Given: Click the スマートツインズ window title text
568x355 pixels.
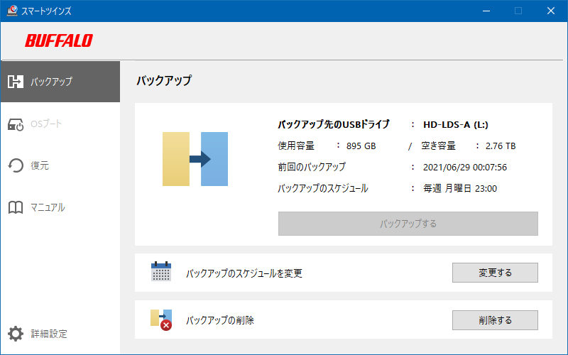Looking at the screenshot, I should pyautogui.click(x=46, y=11).
